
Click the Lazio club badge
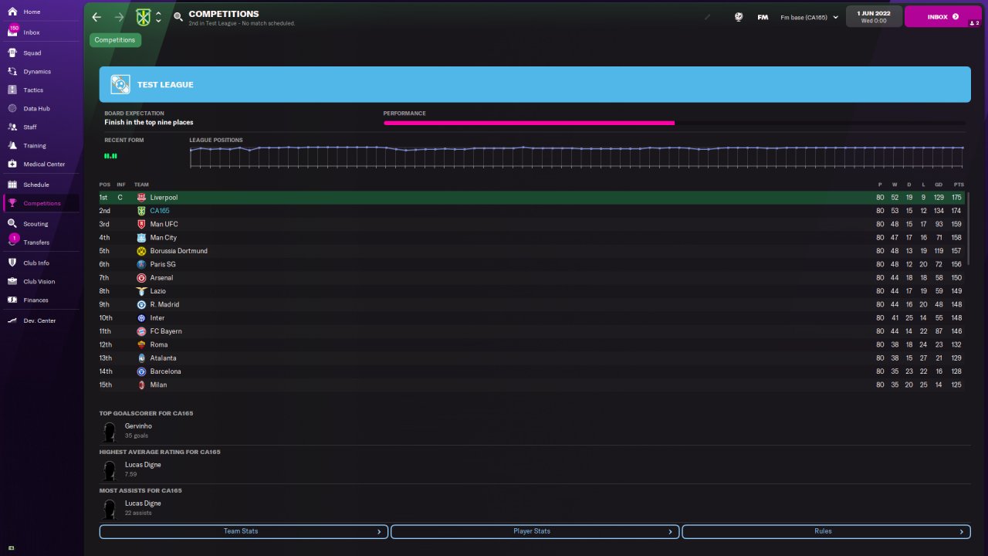(141, 291)
